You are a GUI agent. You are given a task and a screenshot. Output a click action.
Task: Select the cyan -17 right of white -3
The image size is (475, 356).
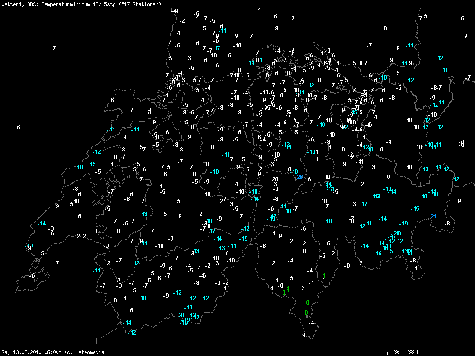pyautogui.click(x=363, y=204)
